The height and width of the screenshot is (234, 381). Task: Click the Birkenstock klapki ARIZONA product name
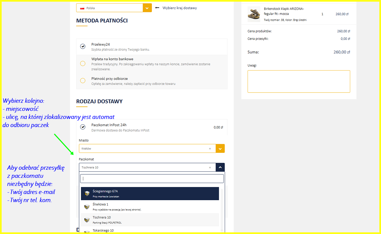coord(284,11)
